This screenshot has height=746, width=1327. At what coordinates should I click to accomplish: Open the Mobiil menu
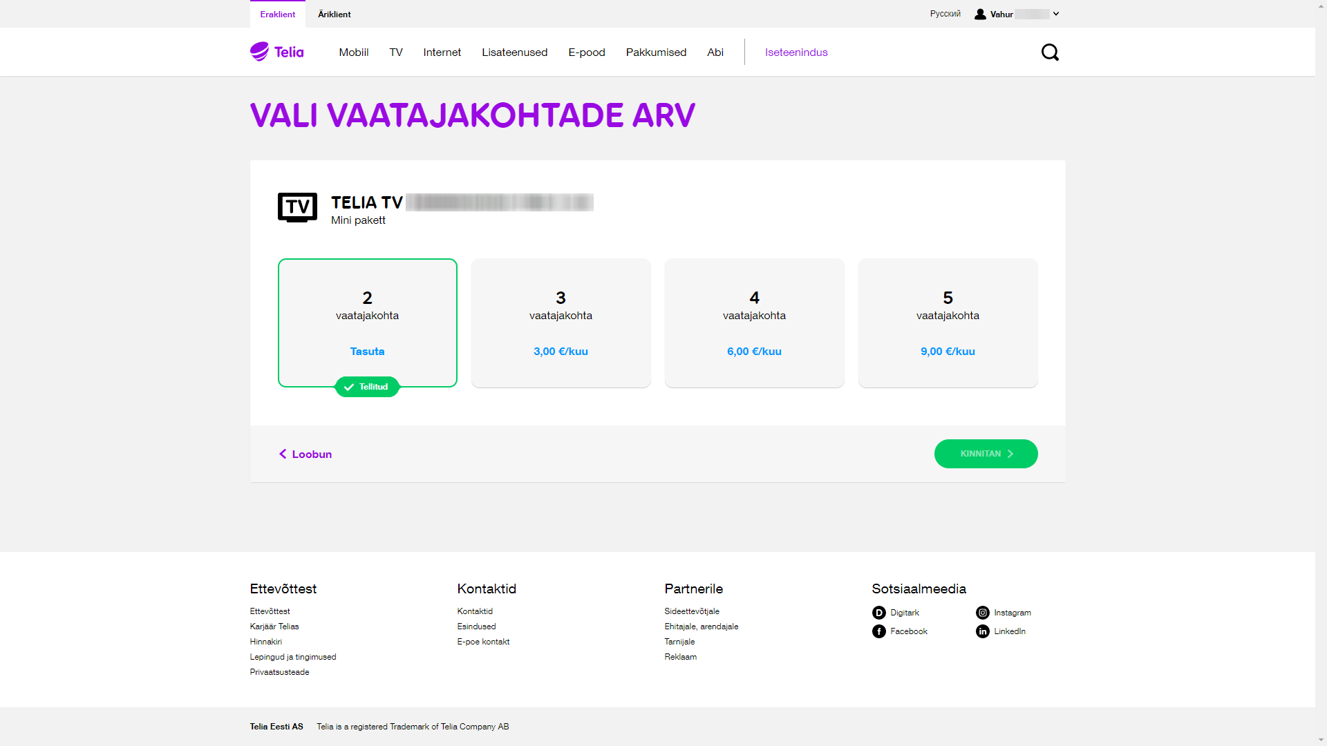(x=354, y=52)
